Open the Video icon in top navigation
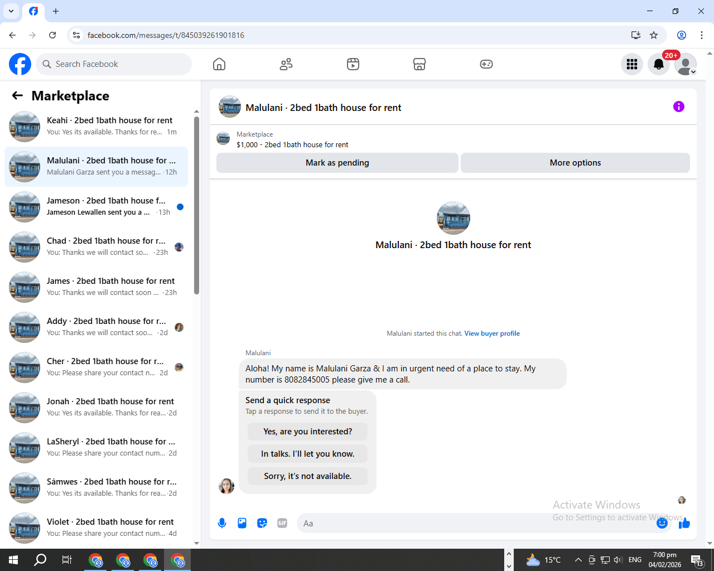The width and height of the screenshot is (714, 571). 353,64
